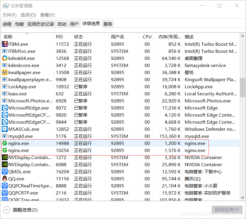Click the kwallpaper.exe orange icon
Screen dimensions: 246x219
coord(4,72)
